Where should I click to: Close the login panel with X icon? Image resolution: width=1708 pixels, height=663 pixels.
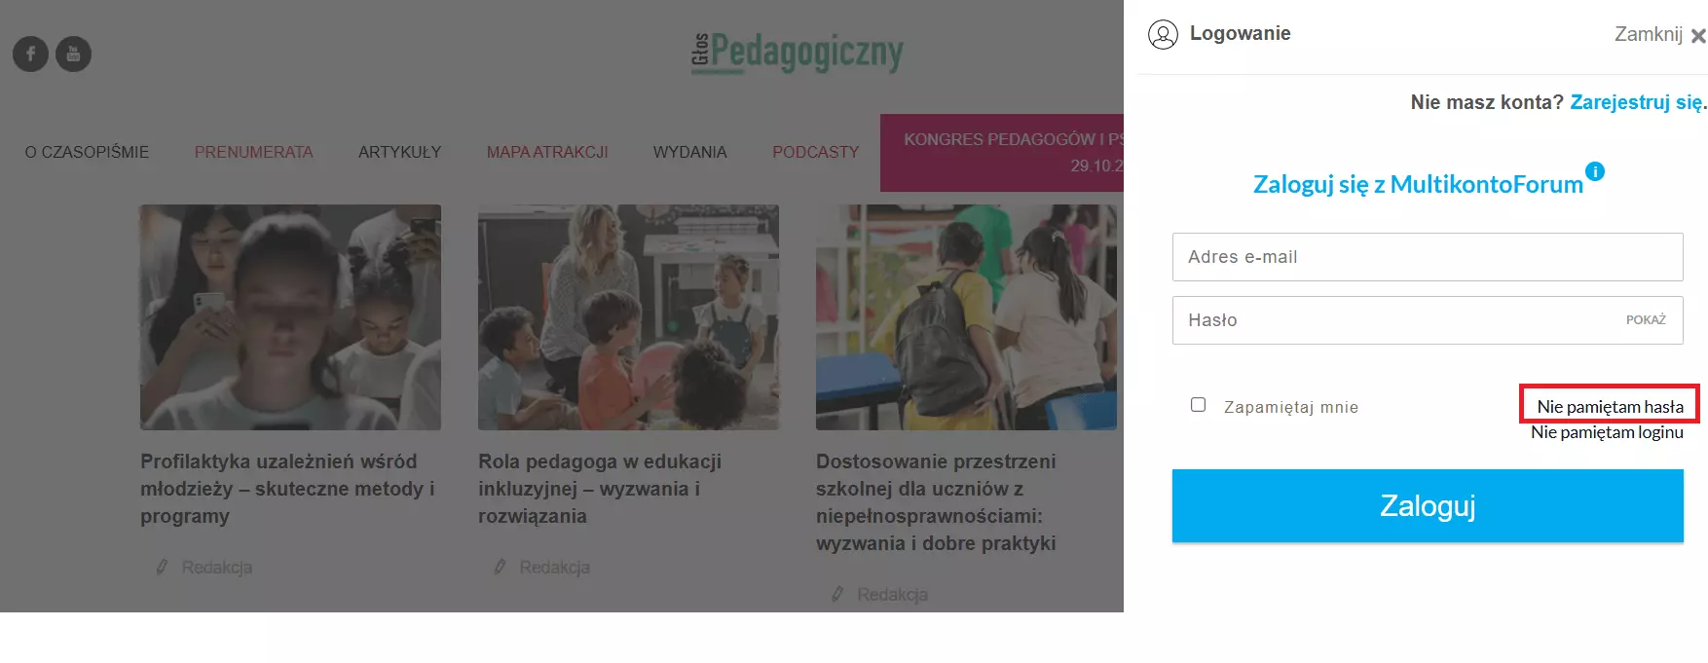[x=1698, y=36]
